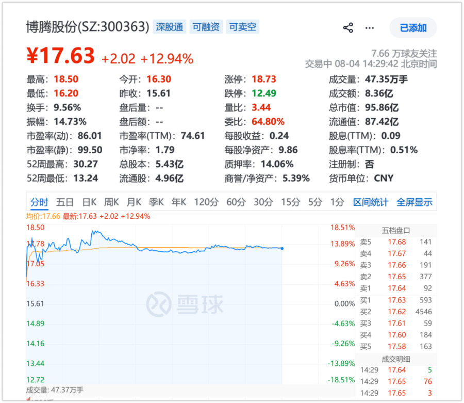The height and width of the screenshot is (403, 464).
Task: Click the 卖1 order row at 17.64
Action: pos(395,288)
